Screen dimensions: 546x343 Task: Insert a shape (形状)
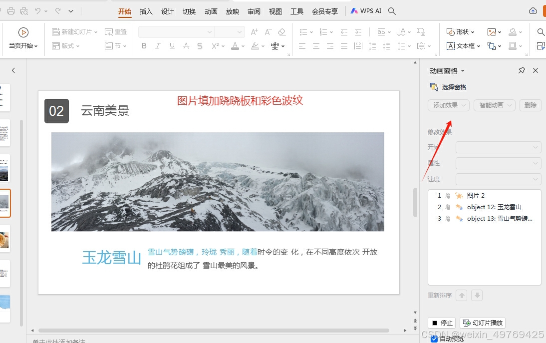coord(460,31)
